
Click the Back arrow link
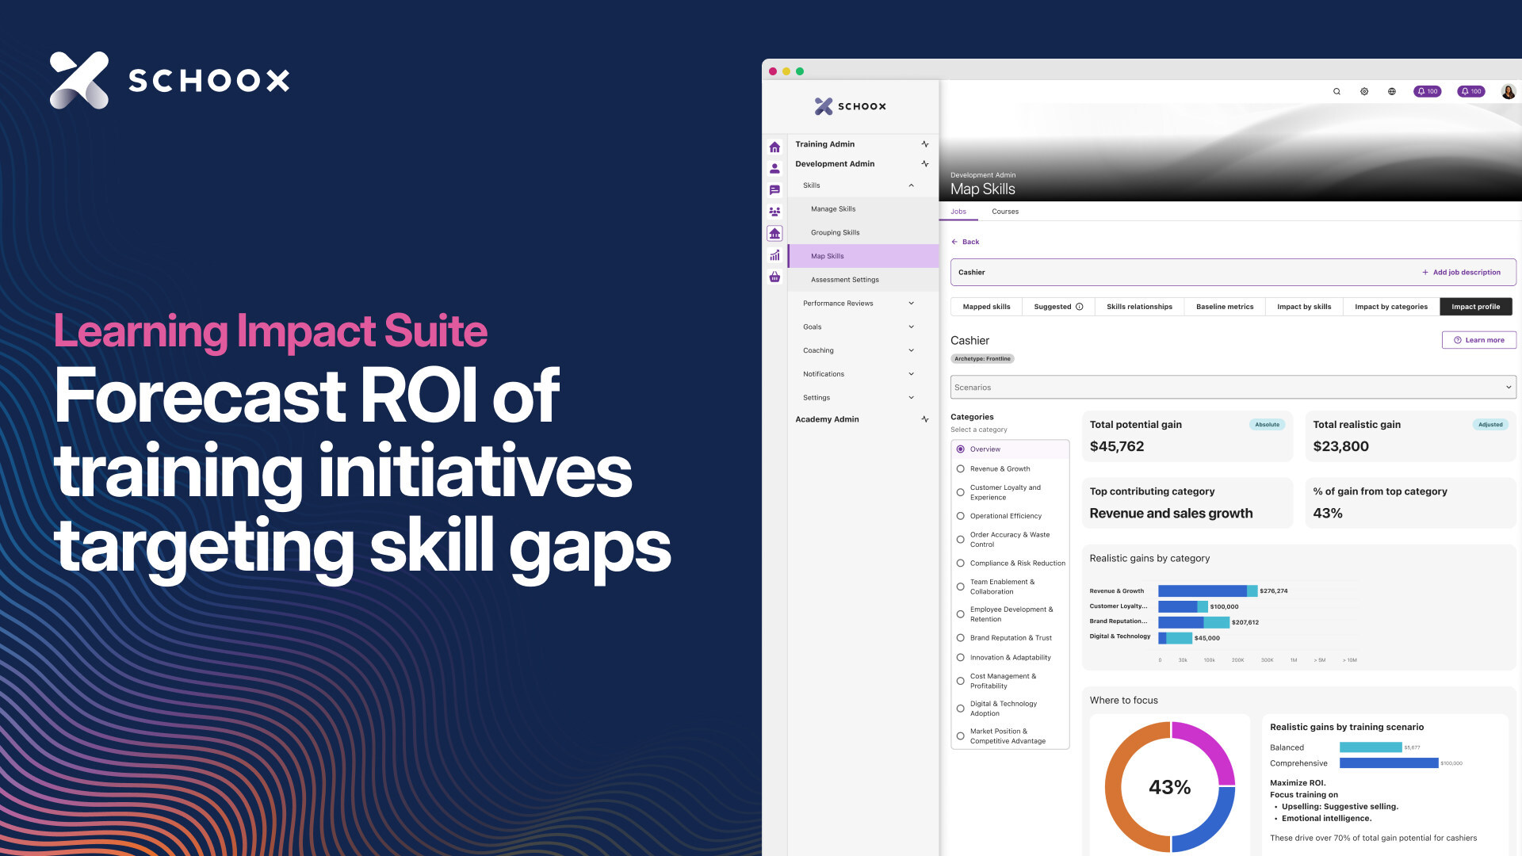point(965,242)
